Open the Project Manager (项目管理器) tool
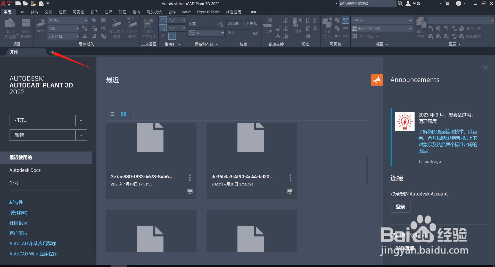 click(10, 28)
